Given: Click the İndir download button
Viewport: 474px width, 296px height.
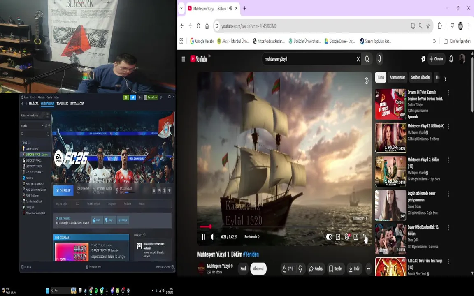Looking at the screenshot, I should coord(354,268).
